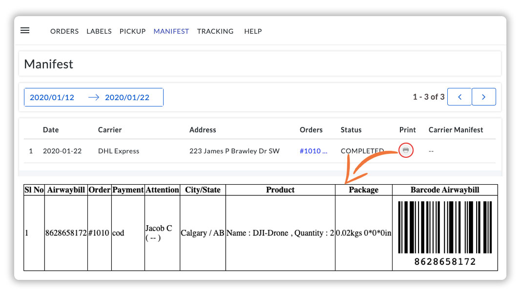This screenshot has height=296, width=522.
Task: Select the previous page chevron arrow
Action: (459, 97)
